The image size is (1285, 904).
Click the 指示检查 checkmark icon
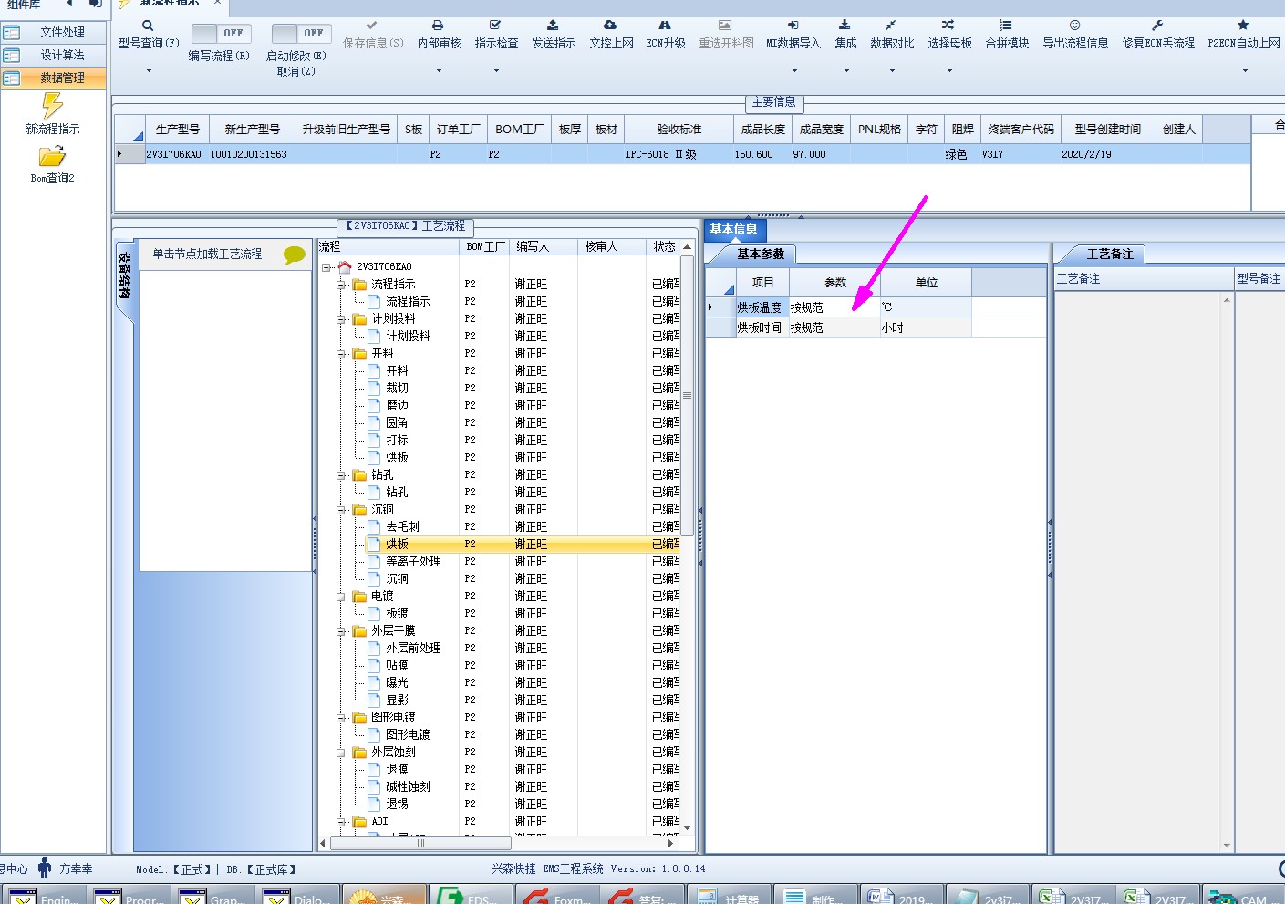pos(495,26)
